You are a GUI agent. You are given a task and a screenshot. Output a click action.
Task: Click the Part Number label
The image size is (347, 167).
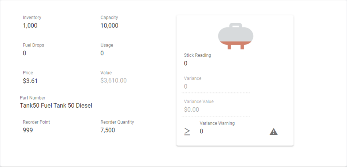pos(33,98)
